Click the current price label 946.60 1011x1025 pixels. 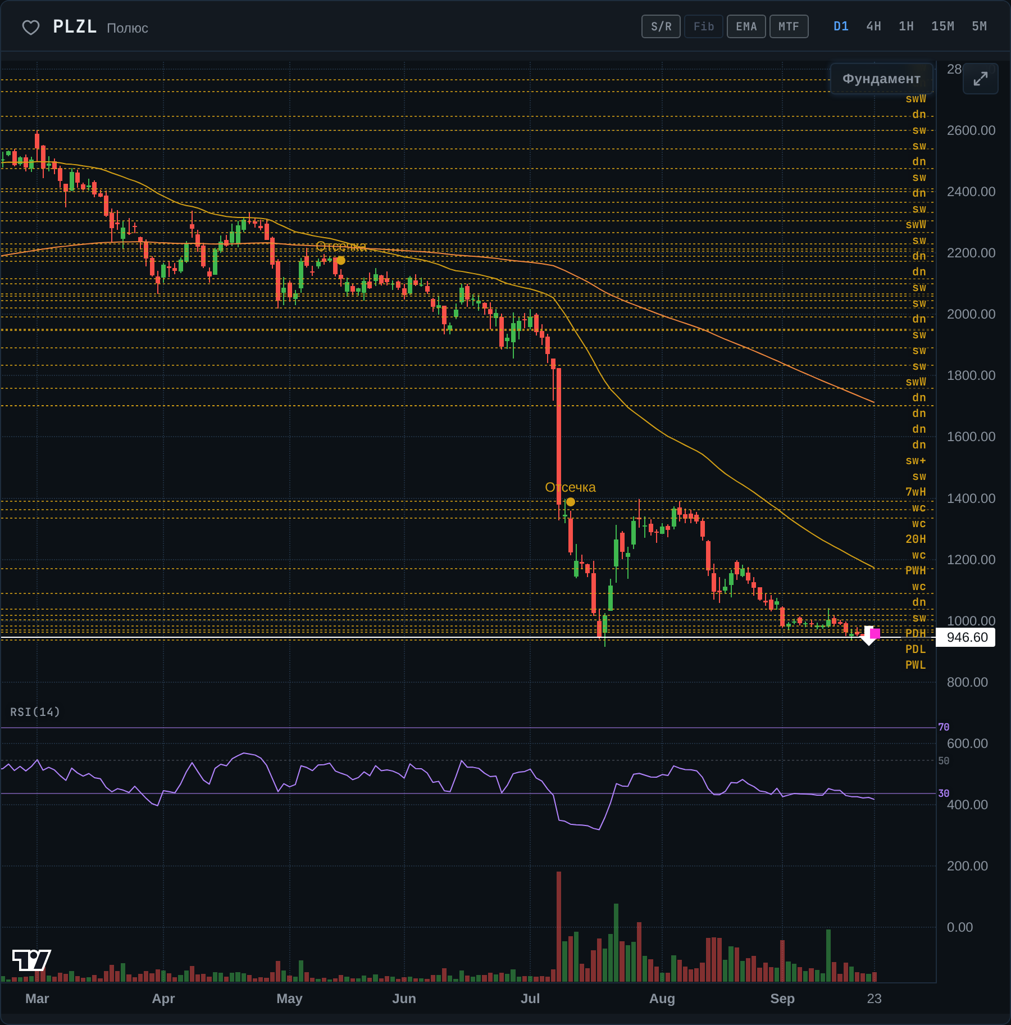pyautogui.click(x=966, y=637)
